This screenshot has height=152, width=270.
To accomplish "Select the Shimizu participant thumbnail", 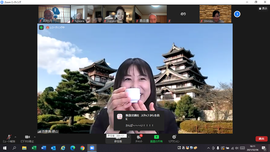I will 216,14.
